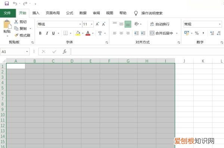Screen dimensions: 224x148
Task: Click the Accounting number format icon
Action: tap(187, 33)
